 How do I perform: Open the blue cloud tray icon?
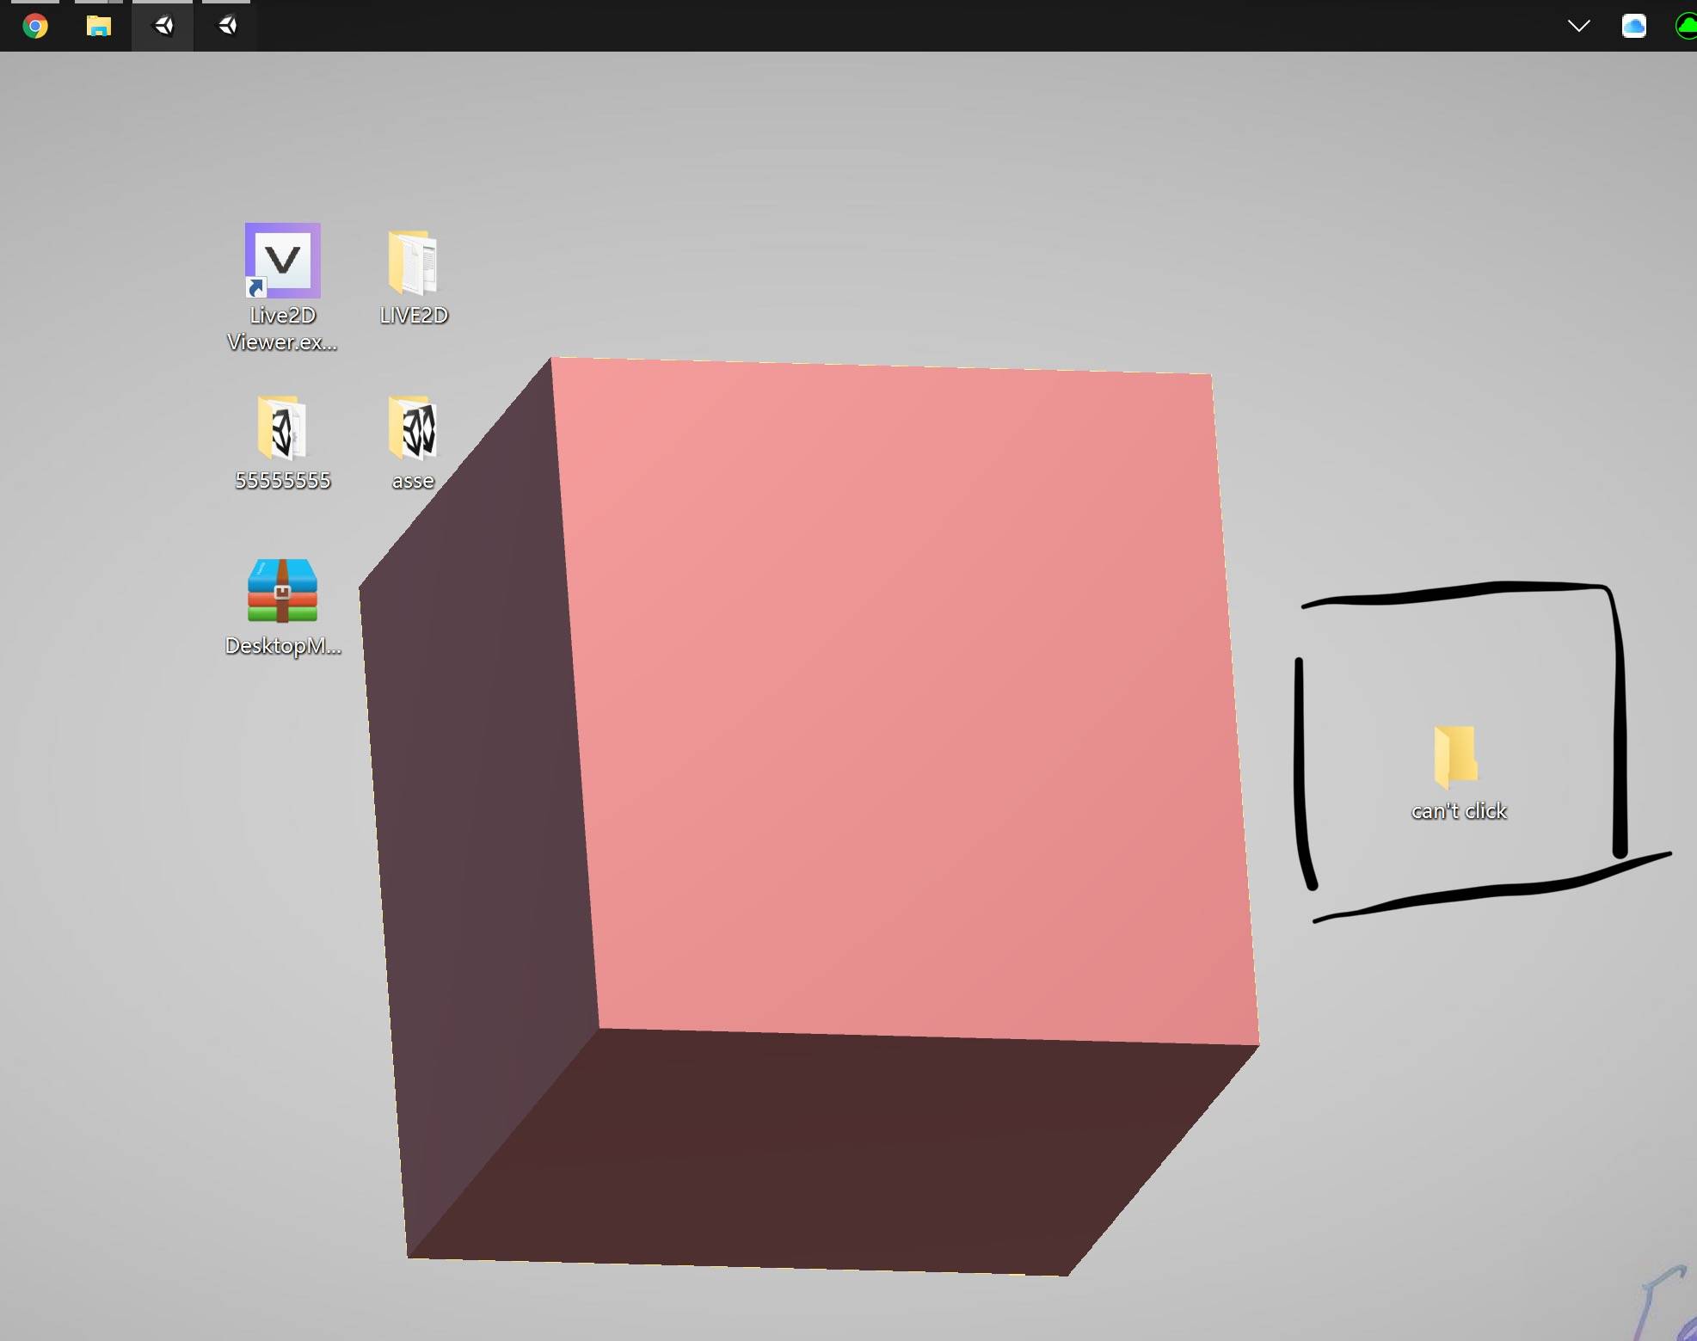point(1633,26)
